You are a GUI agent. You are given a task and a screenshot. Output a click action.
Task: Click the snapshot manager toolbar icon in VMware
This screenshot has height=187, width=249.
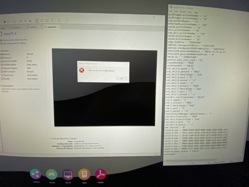click(30, 21)
